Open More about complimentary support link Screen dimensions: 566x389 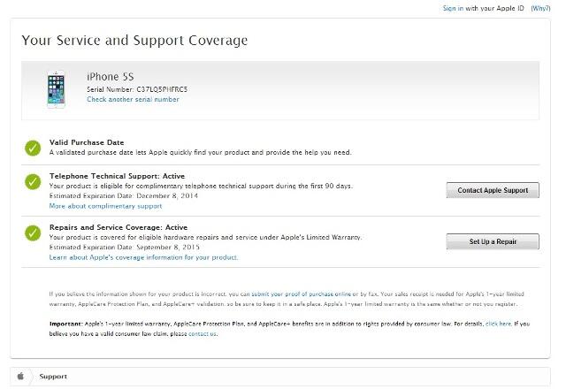(x=105, y=206)
